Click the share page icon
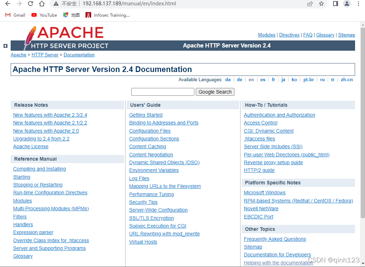 (x=310, y=4)
